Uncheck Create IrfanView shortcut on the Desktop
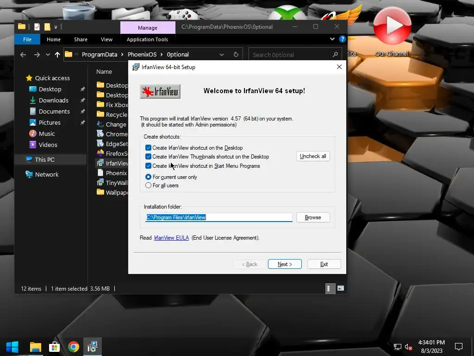Viewport: 474px width, 356px height. [x=148, y=148]
